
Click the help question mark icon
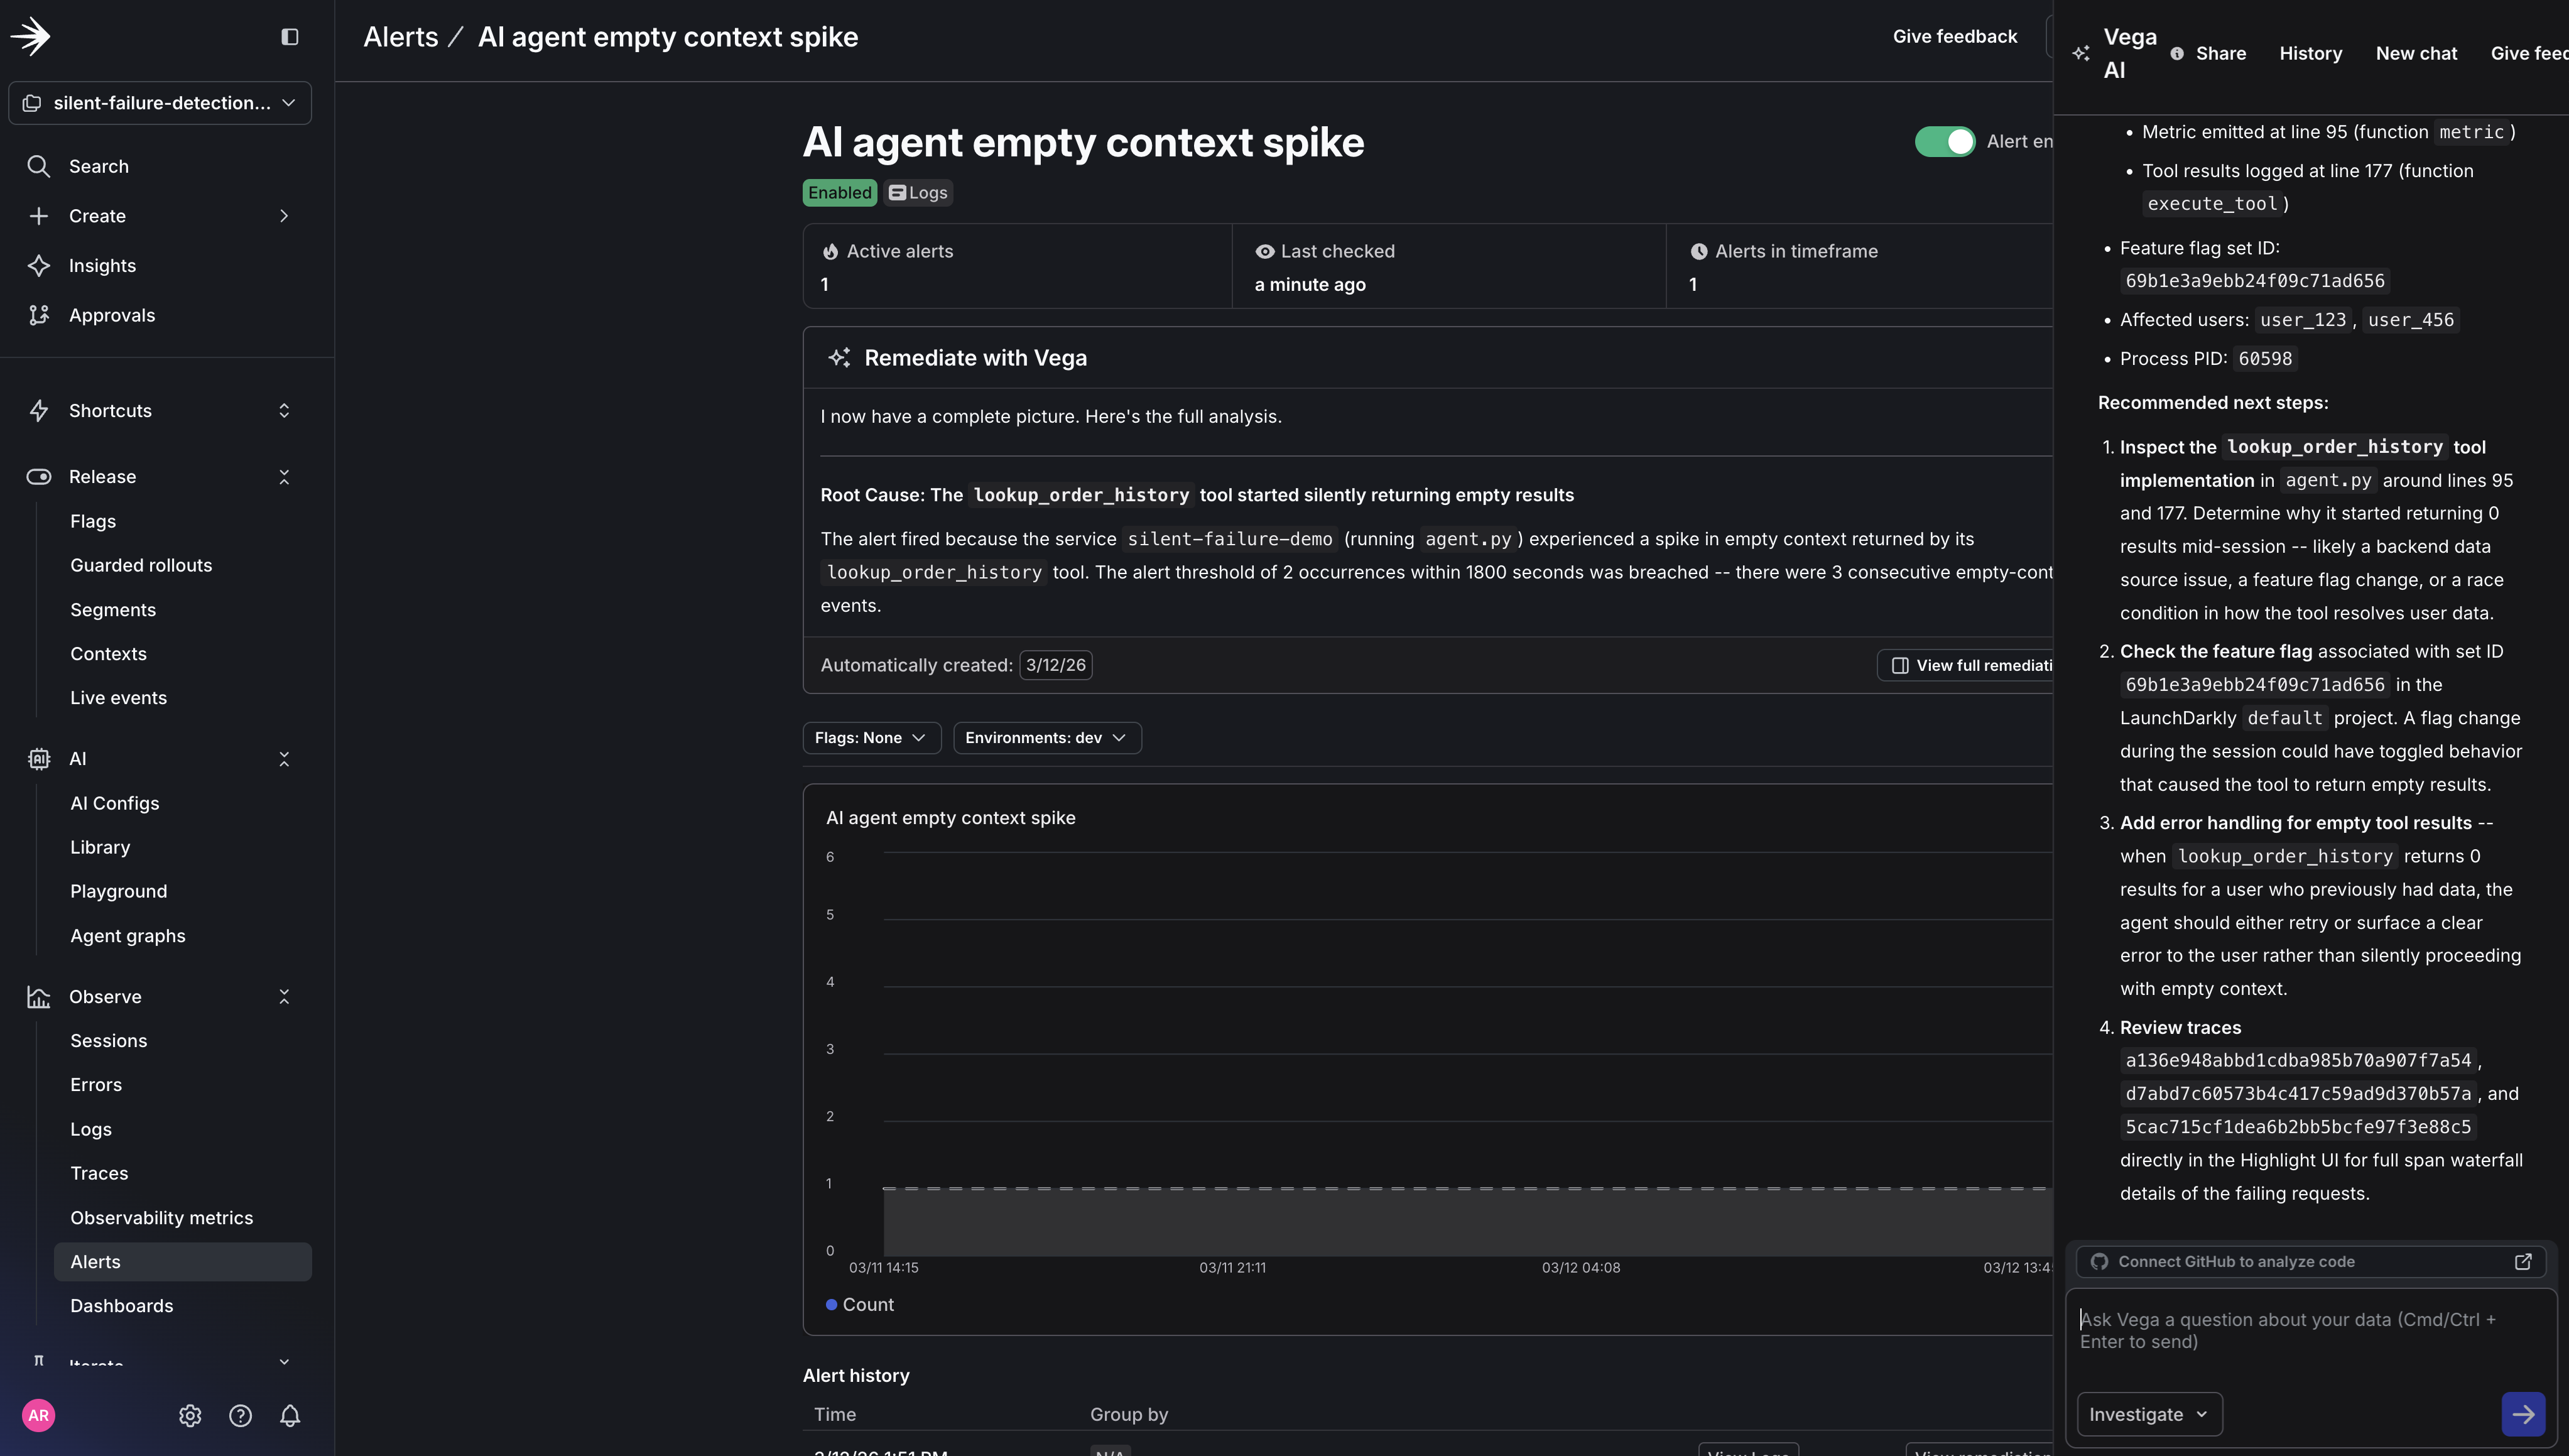[240, 1416]
